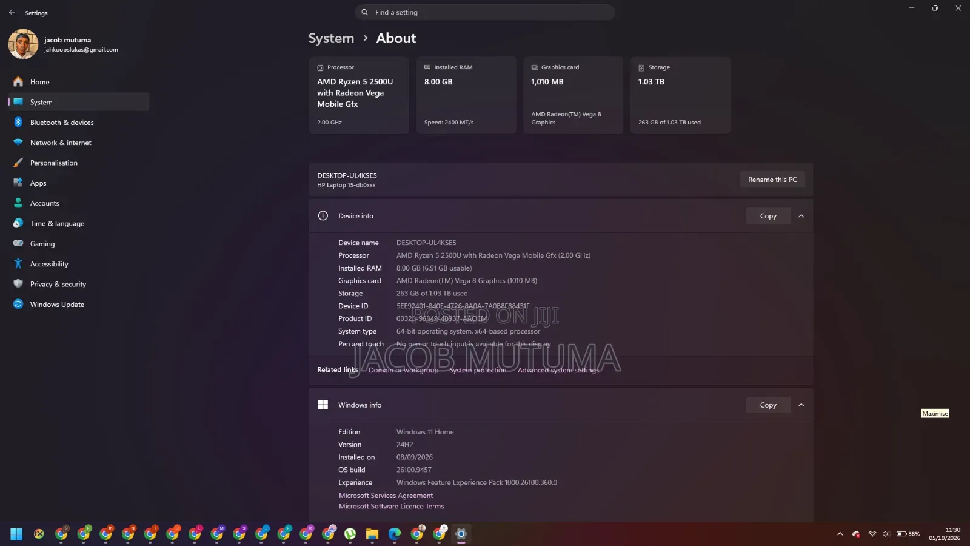Viewport: 970px width, 546px height.
Task: Click the Settings gear icon in the taskbar
Action: [461, 534]
